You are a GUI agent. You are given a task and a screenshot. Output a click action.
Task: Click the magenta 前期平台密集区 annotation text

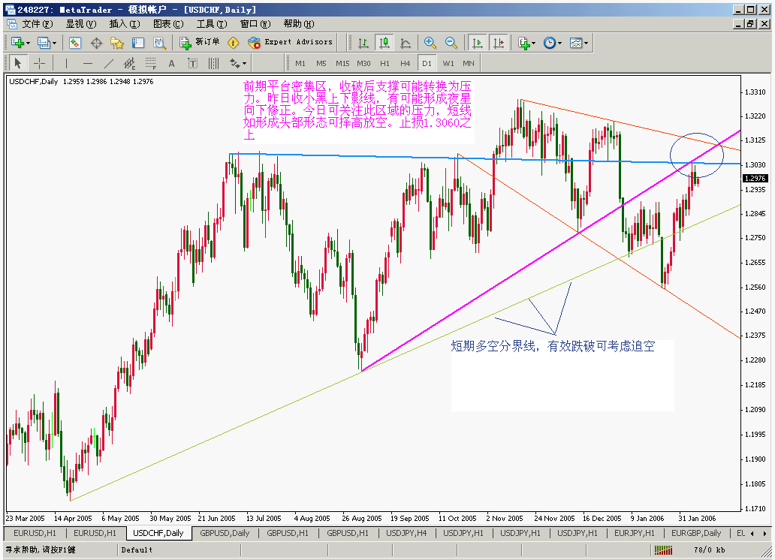click(357, 110)
